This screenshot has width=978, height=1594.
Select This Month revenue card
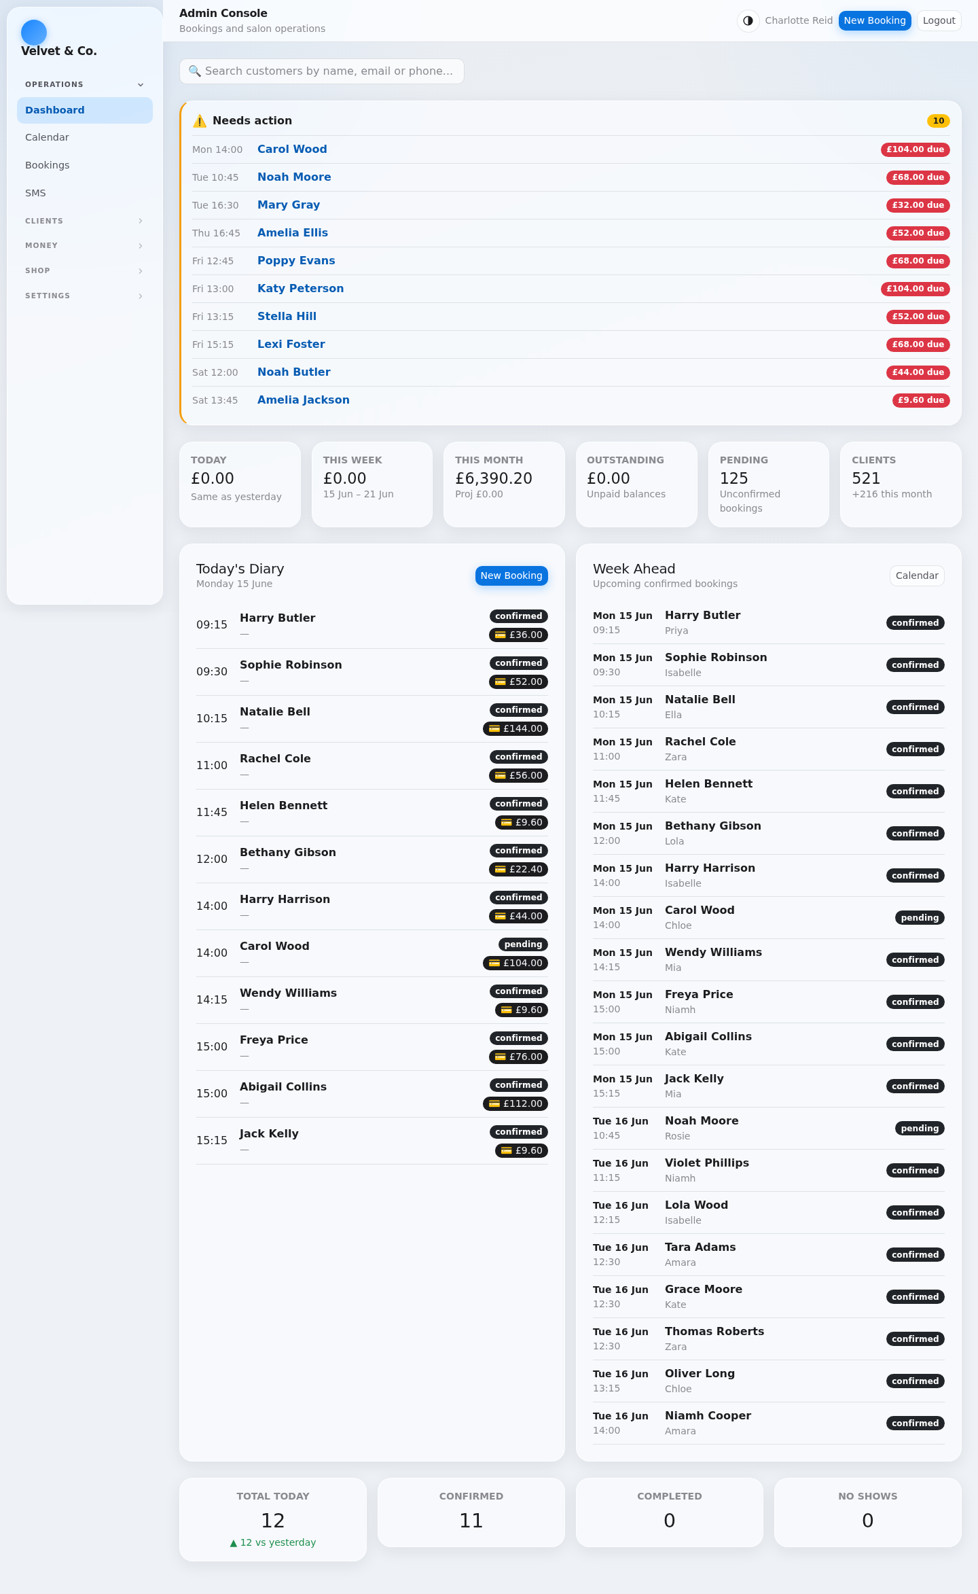[x=504, y=484]
